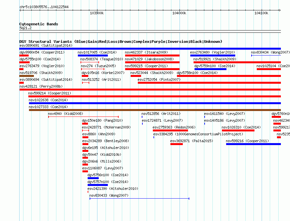290x221 pixels.
Task: Click the 104100k ruler position label
Action: click(x=261, y=13)
